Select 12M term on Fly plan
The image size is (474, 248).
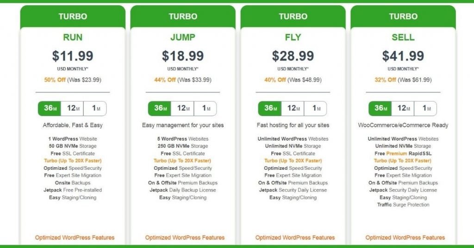(293, 108)
